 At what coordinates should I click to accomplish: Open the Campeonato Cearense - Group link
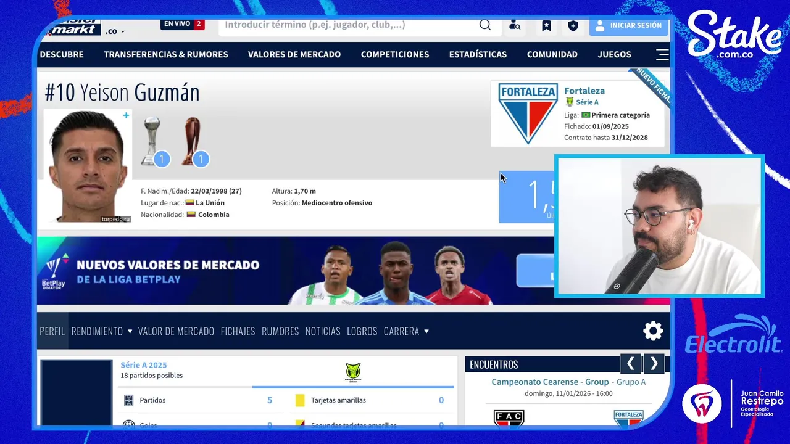click(550, 382)
